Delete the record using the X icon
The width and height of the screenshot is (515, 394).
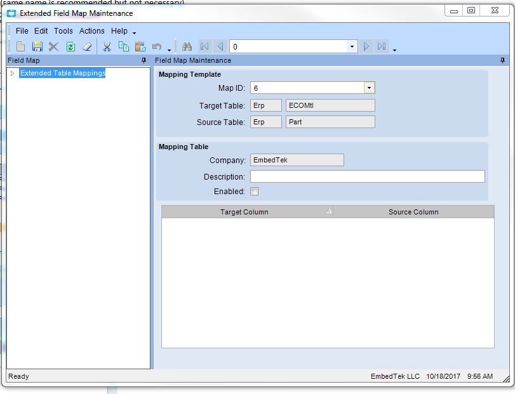pos(53,46)
